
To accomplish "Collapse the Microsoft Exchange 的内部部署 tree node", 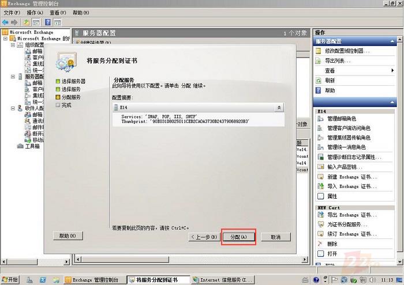I will [x=5, y=39].
